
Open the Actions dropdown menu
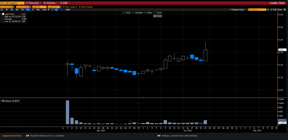point(51,3)
